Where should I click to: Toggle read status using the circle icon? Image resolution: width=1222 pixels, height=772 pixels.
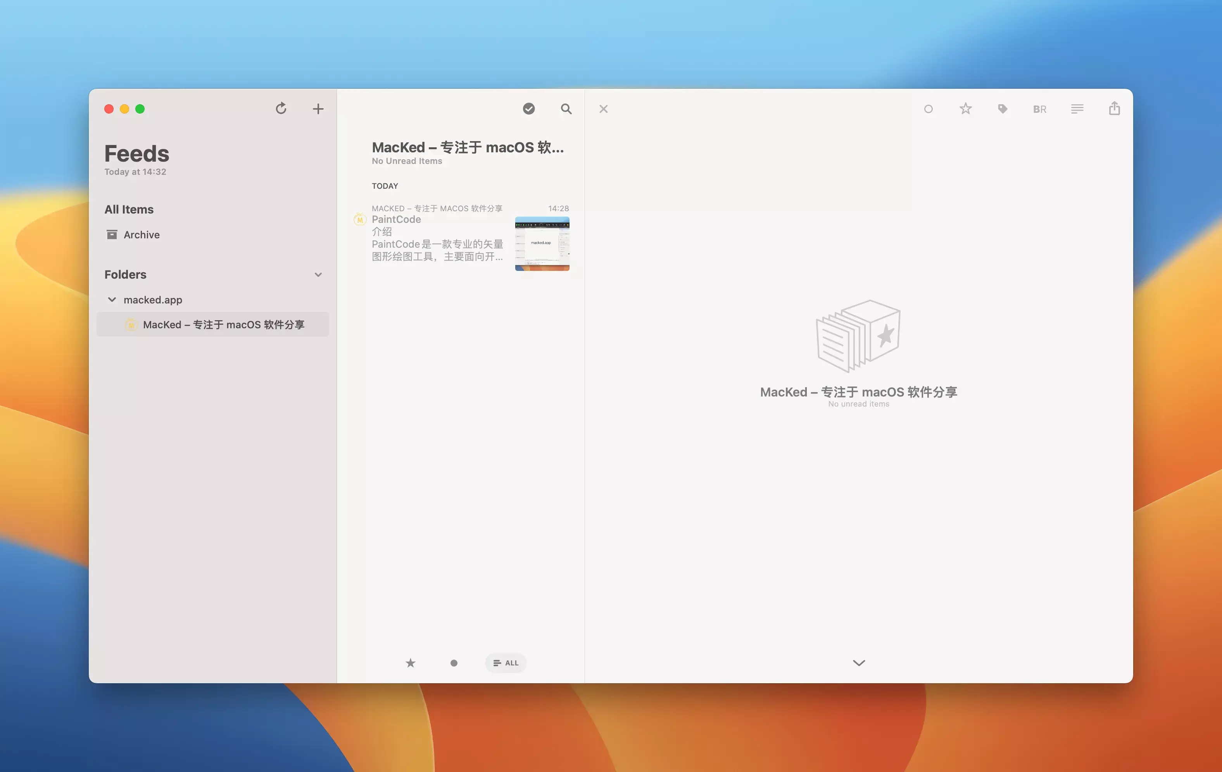(928, 109)
